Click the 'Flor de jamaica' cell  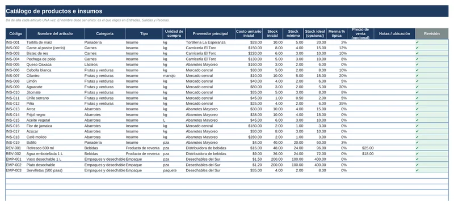(55, 126)
